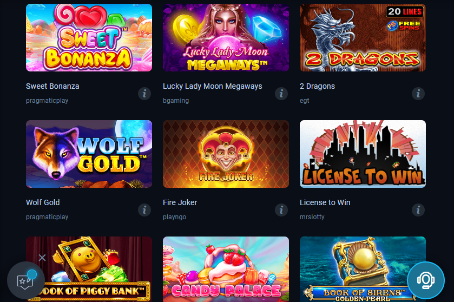454x302 pixels.
Task: Open Candy Palace game thumbnail
Action: click(x=226, y=270)
